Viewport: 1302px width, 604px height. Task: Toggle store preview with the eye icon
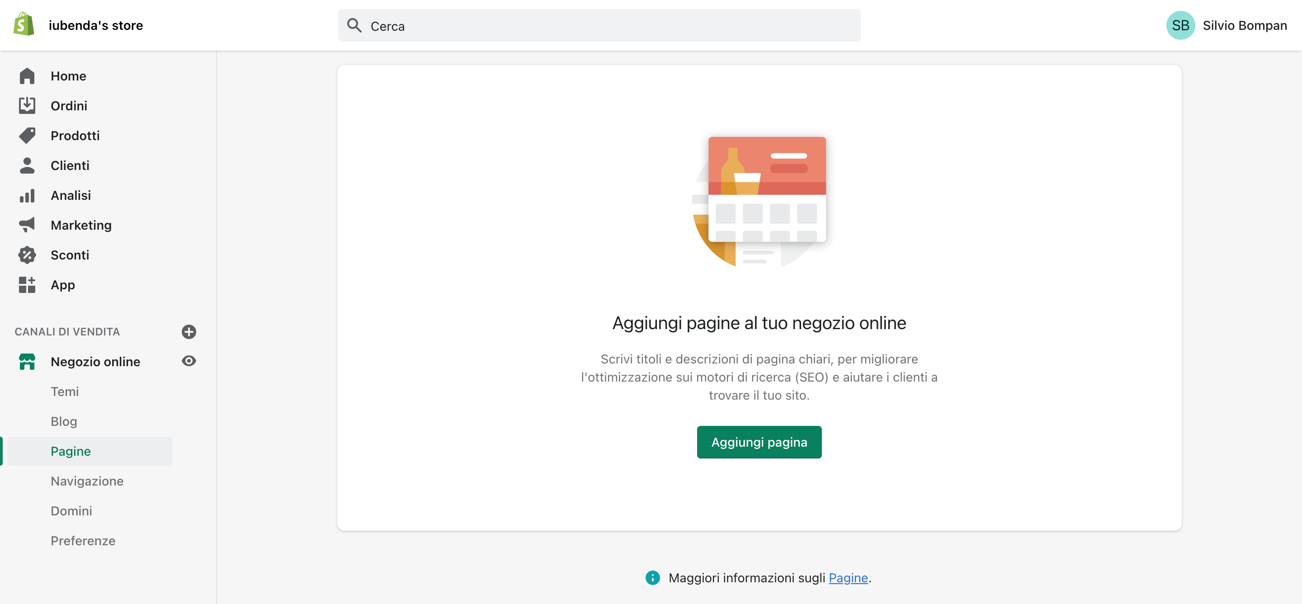pyautogui.click(x=189, y=361)
